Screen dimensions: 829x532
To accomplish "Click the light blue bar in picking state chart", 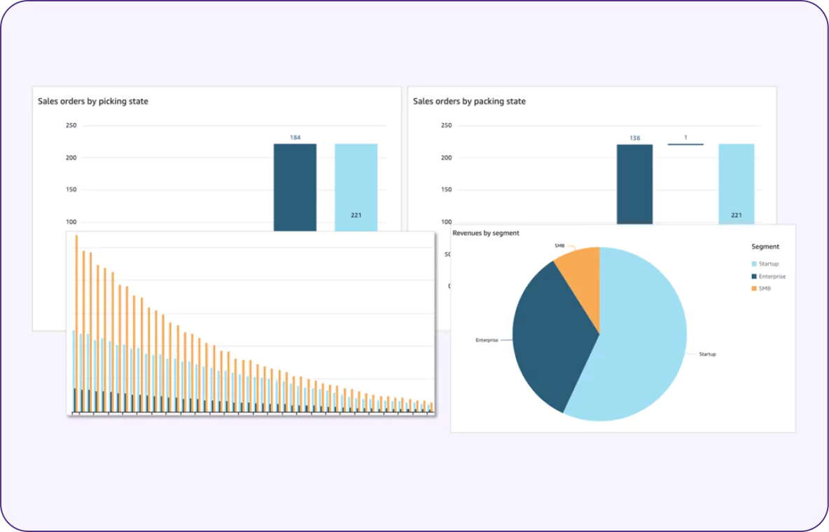I will tap(356, 187).
